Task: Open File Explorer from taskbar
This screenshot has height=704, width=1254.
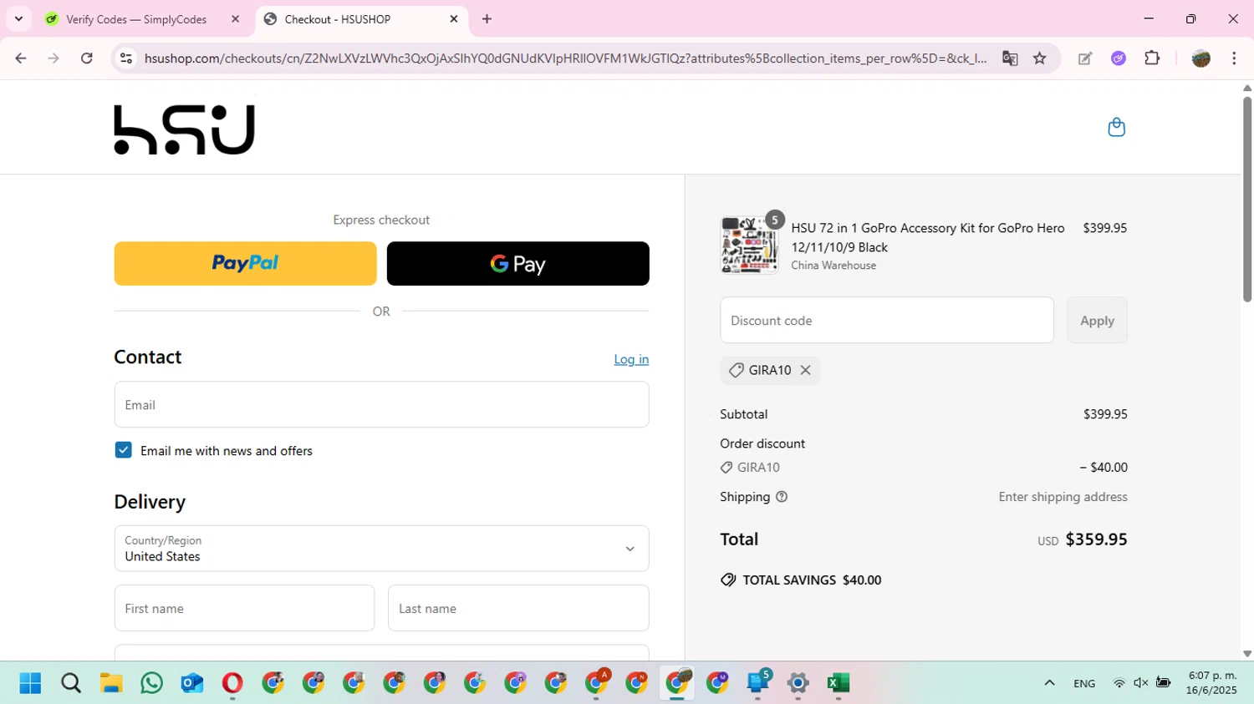Action: point(111,683)
